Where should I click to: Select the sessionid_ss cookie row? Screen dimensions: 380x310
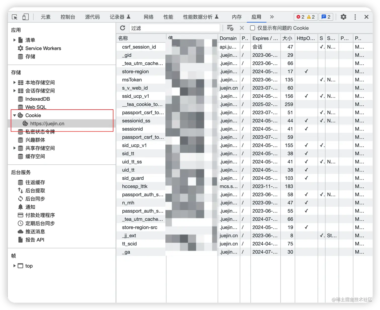coord(244,121)
